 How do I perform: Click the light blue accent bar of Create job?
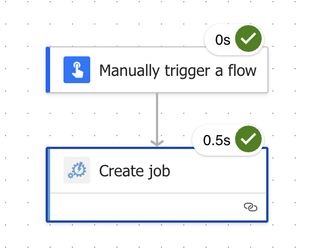[49, 185]
